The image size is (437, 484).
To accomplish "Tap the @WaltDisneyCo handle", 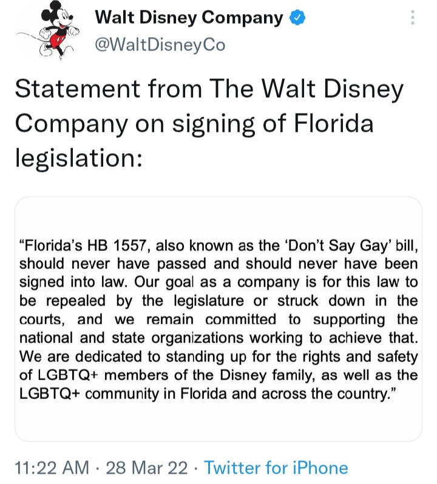I will (160, 44).
